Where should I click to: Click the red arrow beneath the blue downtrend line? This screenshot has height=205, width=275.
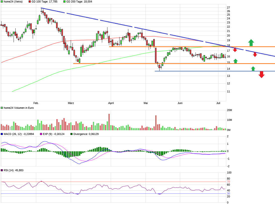[x=255, y=54]
